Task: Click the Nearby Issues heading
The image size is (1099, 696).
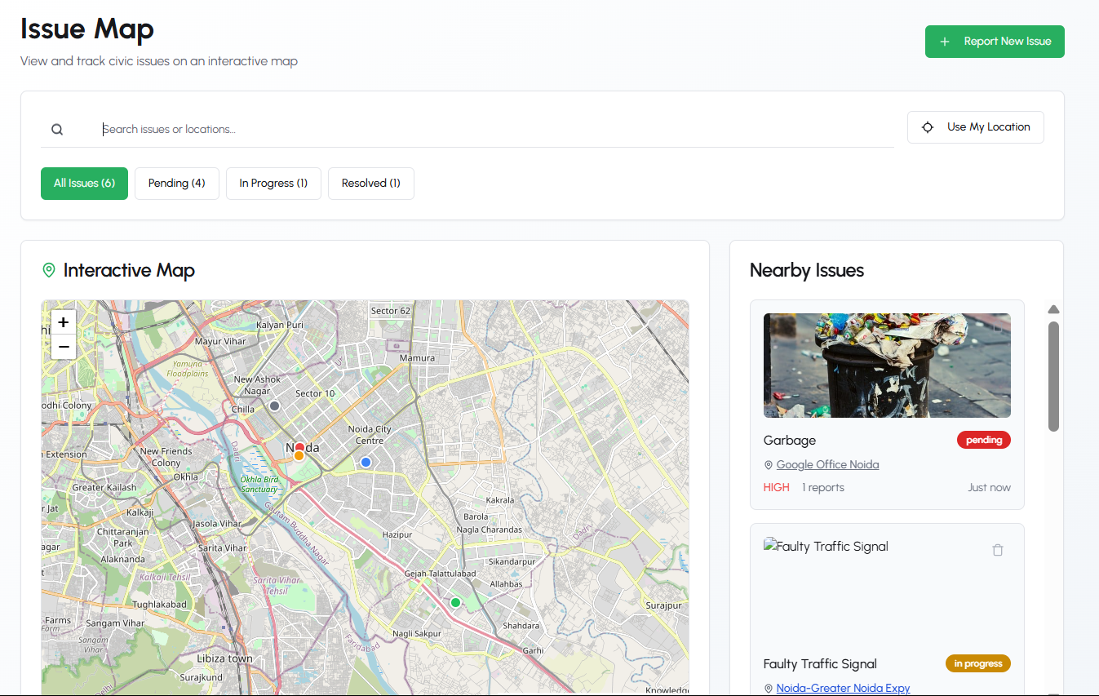Action: (807, 270)
